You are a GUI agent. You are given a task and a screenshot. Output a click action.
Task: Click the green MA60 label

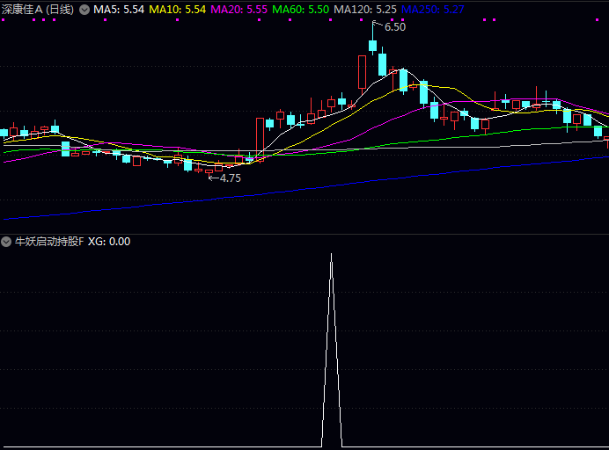pyautogui.click(x=300, y=10)
